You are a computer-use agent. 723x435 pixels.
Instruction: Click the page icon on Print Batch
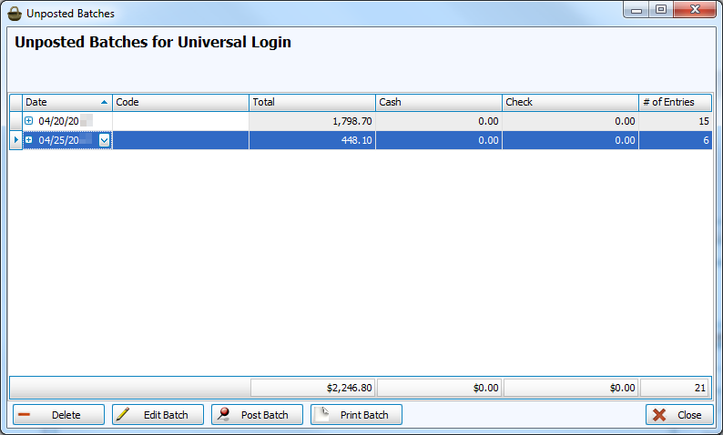coord(321,415)
